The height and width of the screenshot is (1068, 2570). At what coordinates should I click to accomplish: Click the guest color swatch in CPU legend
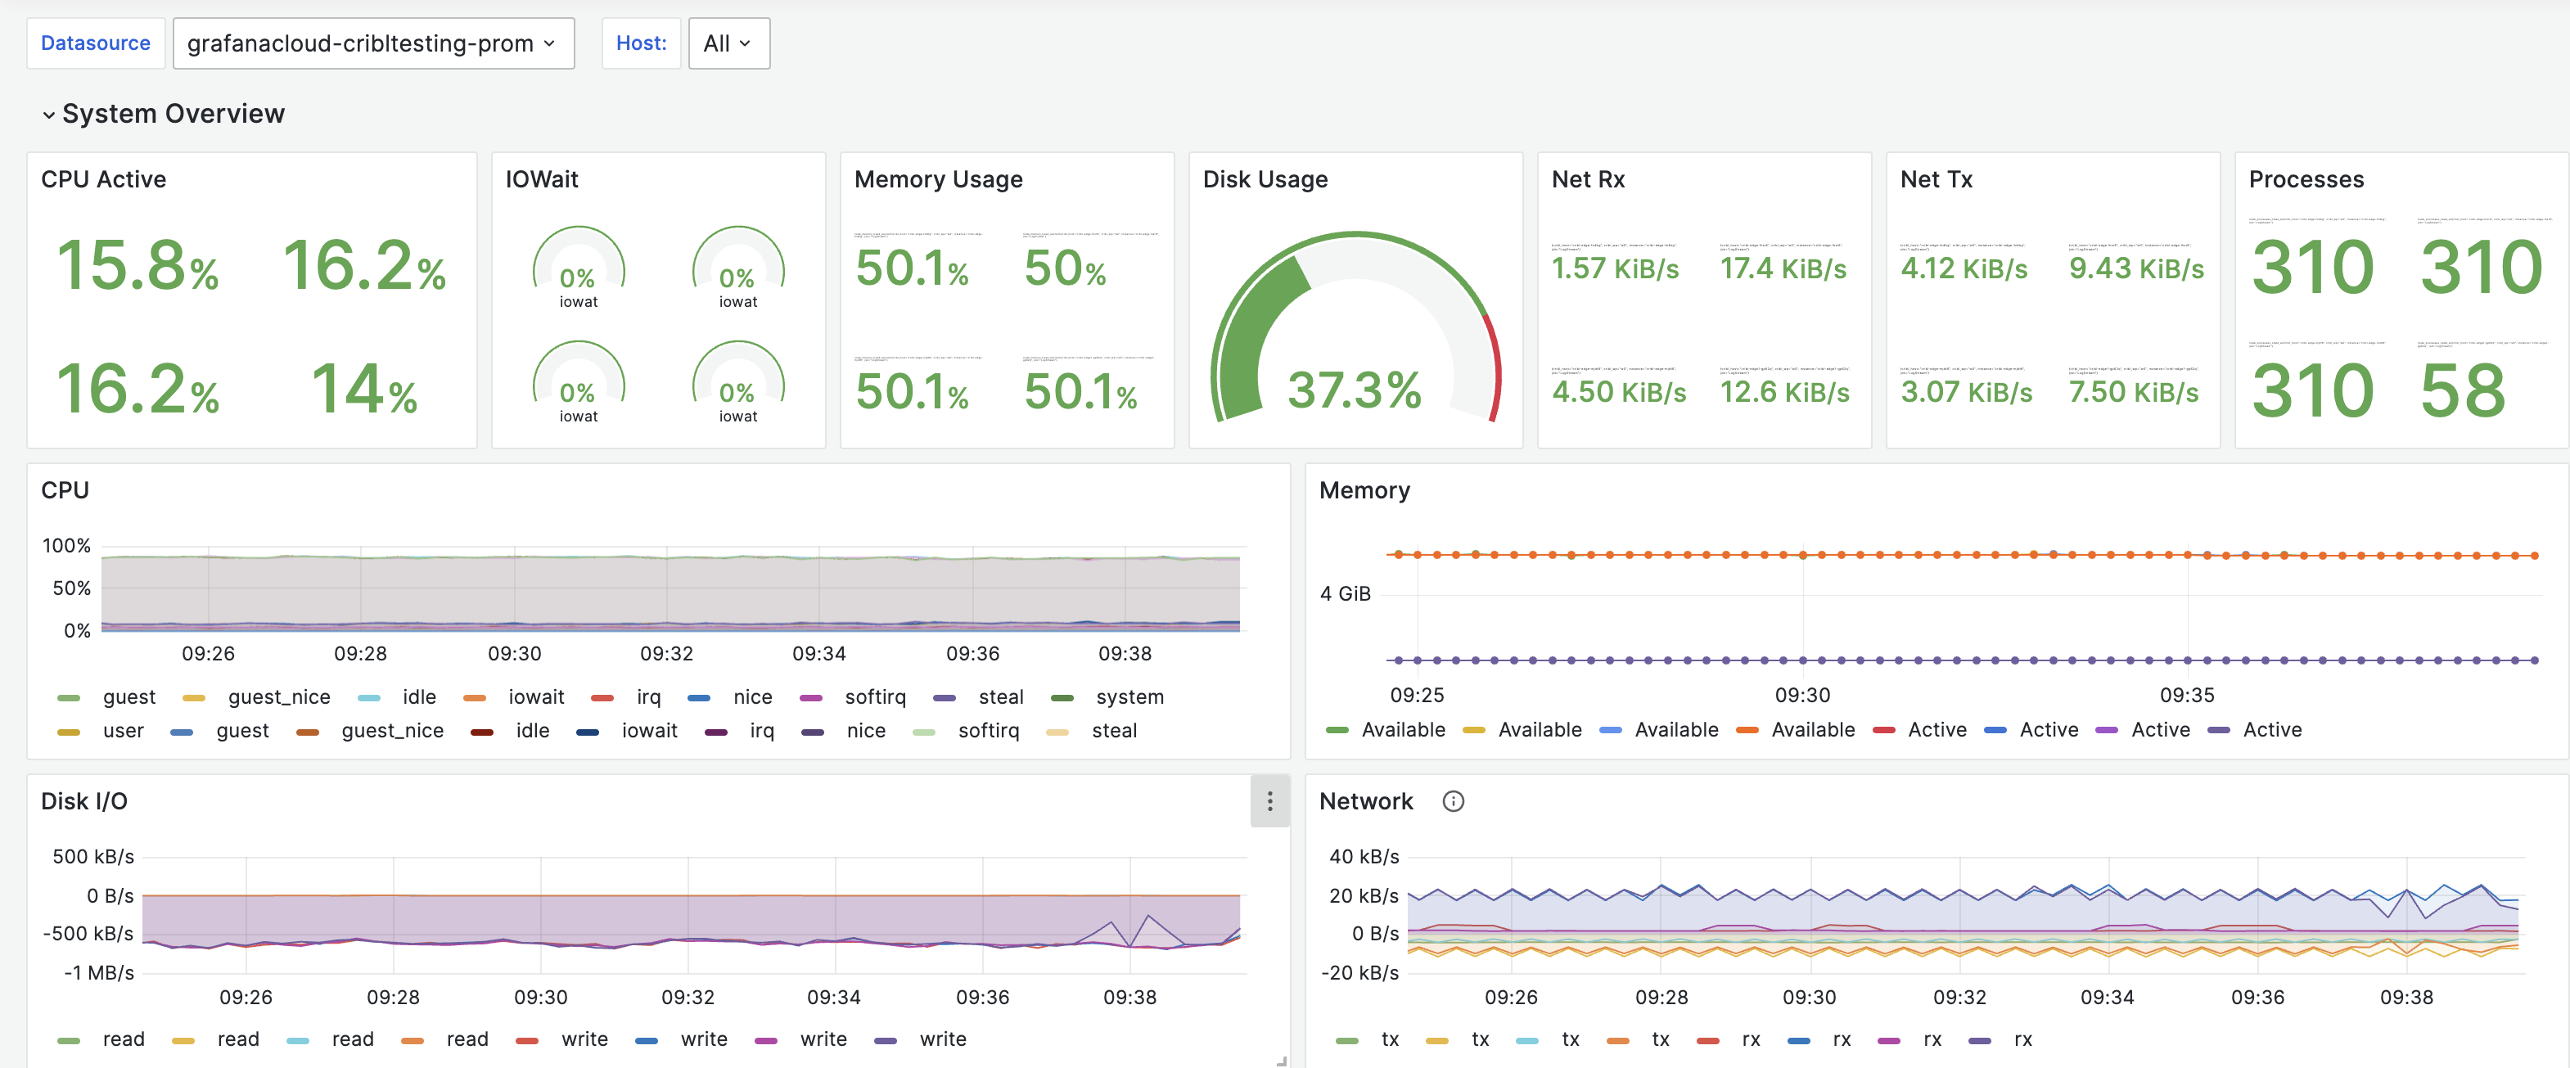70,696
